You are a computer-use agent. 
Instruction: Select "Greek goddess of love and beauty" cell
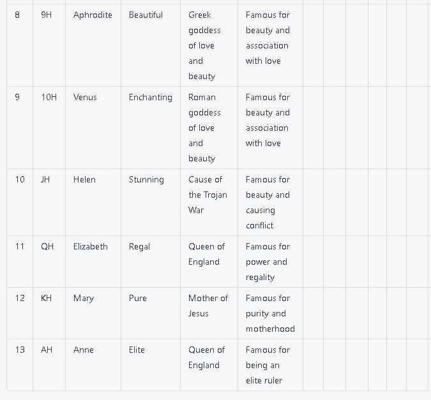[x=204, y=45]
